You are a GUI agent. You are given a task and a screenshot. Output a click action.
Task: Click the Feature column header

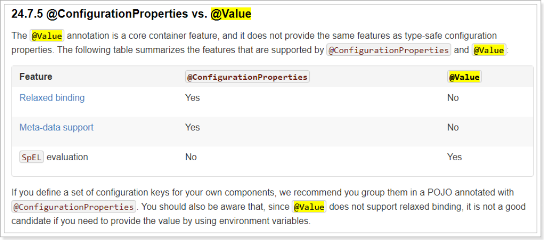coord(36,77)
